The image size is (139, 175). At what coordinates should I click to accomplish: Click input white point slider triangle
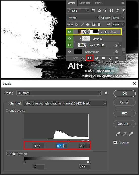(88, 141)
